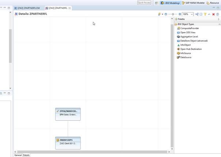The image size is (221, 157).
Task: Click the zoom out icon
Action: [166, 14]
